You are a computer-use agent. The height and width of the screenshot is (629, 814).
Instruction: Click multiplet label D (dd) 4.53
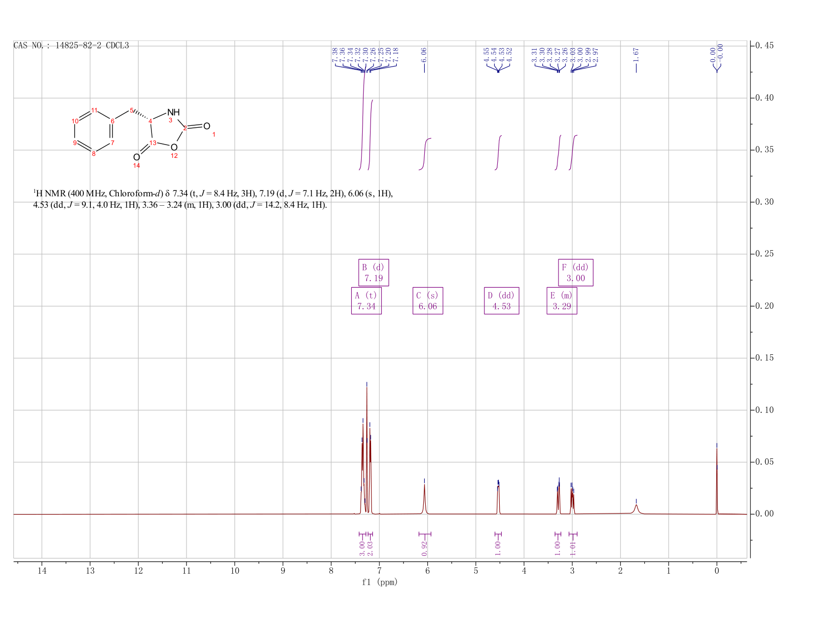point(501,300)
